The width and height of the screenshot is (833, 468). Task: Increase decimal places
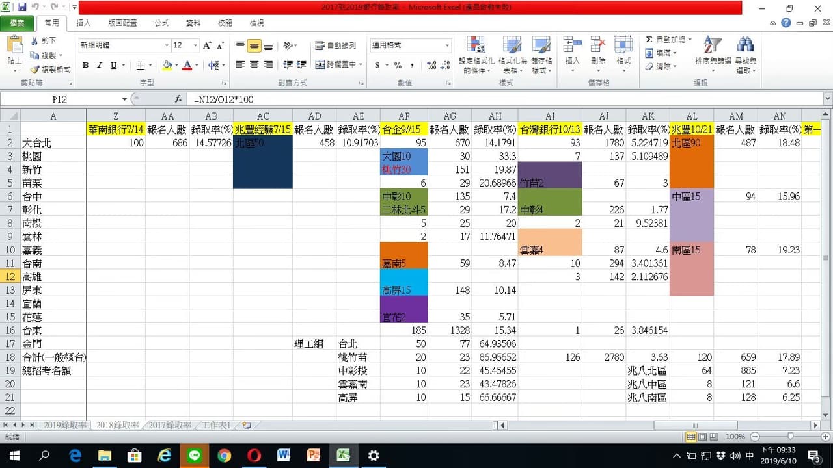tap(431, 65)
